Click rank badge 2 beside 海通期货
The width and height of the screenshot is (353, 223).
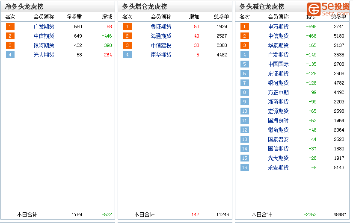pyautogui.click(x=128, y=36)
